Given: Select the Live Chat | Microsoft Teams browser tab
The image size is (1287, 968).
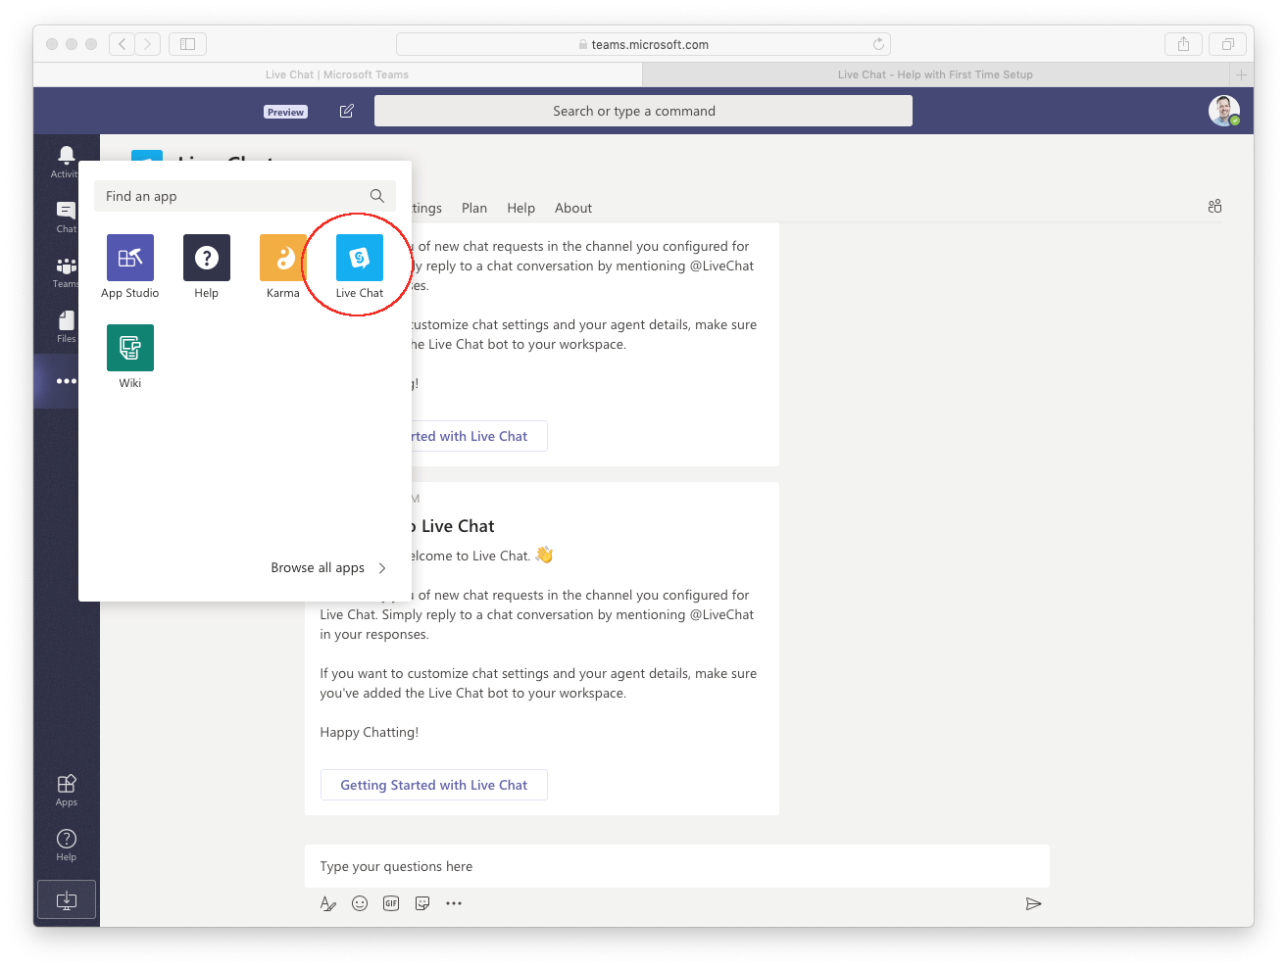Looking at the screenshot, I should 337,74.
